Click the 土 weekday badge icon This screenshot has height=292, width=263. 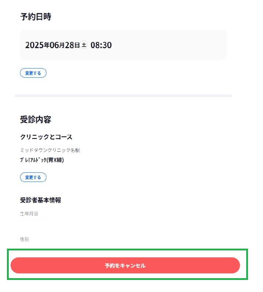[84, 45]
